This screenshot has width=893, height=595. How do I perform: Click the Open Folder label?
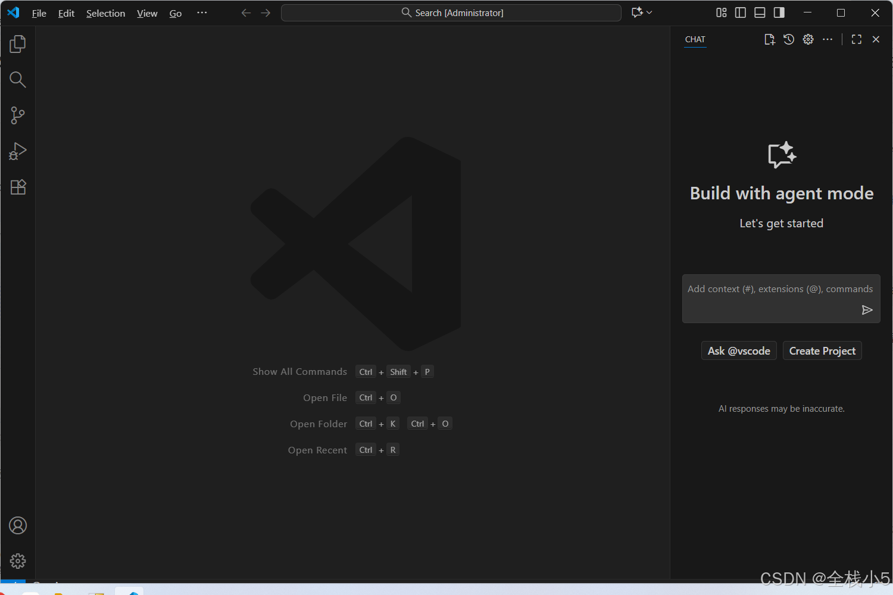[319, 424]
